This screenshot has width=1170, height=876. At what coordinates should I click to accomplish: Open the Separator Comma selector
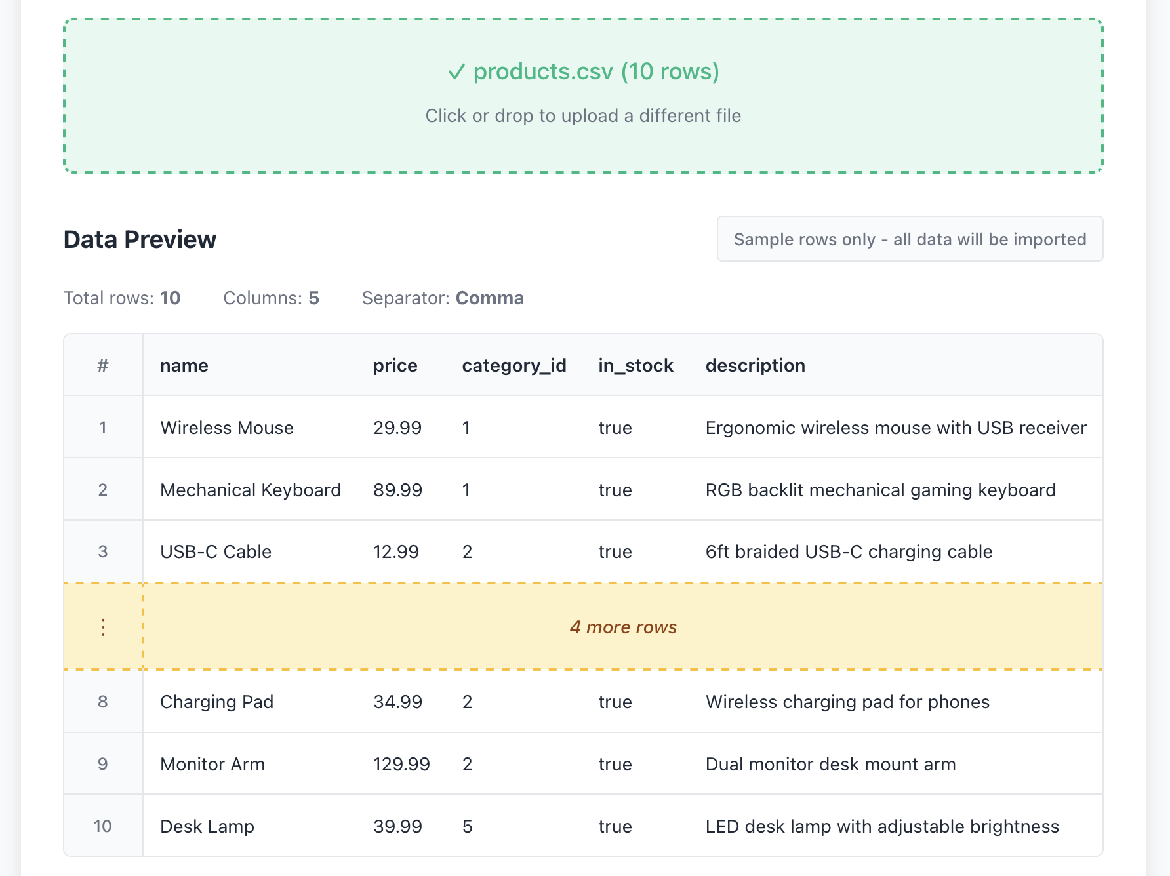[489, 298]
